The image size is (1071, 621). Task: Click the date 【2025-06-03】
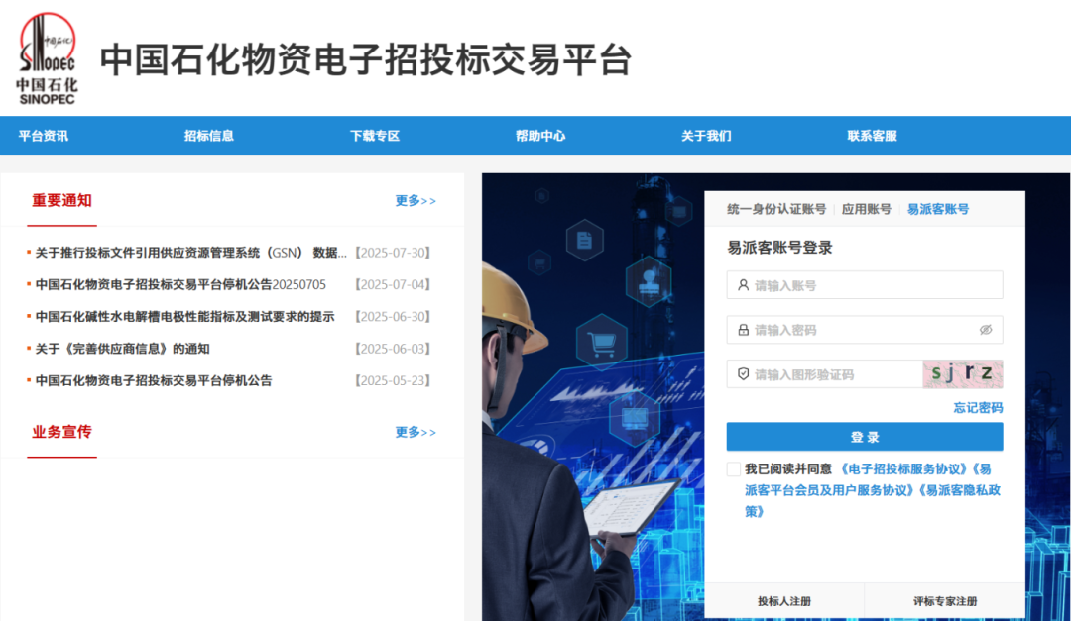point(392,349)
